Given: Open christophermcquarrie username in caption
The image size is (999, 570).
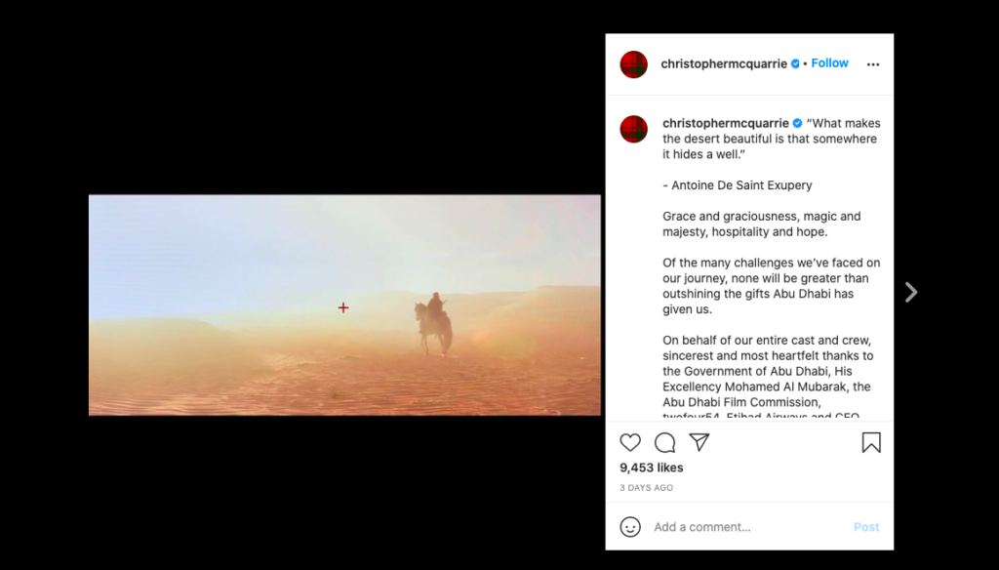Looking at the screenshot, I should [726, 123].
